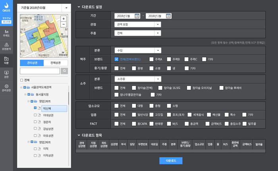Open the 주제도 sidebar icon
This screenshot has height=171, width=278.
[x=6, y=33]
